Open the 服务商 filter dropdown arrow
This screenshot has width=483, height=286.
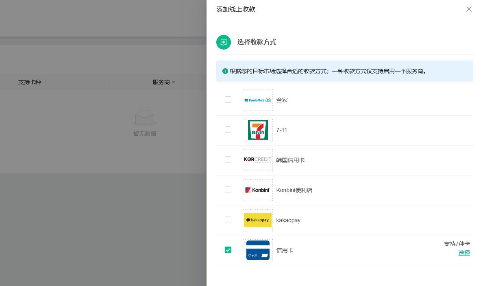174,82
